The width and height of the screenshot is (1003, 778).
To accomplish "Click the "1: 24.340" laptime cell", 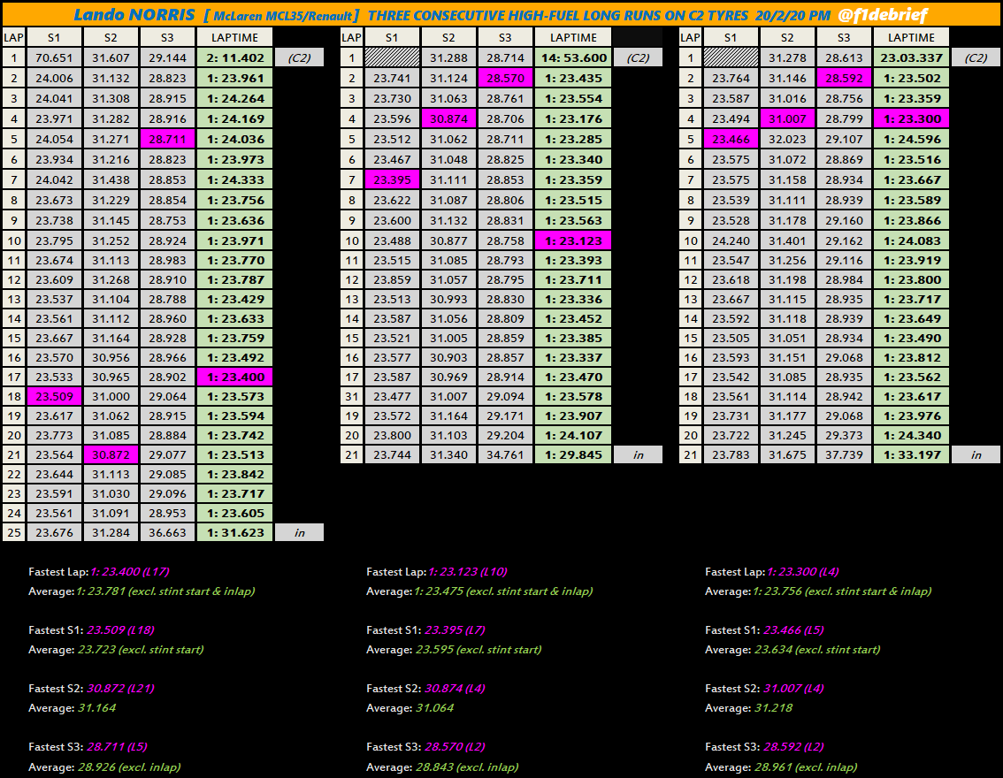I will (x=911, y=435).
